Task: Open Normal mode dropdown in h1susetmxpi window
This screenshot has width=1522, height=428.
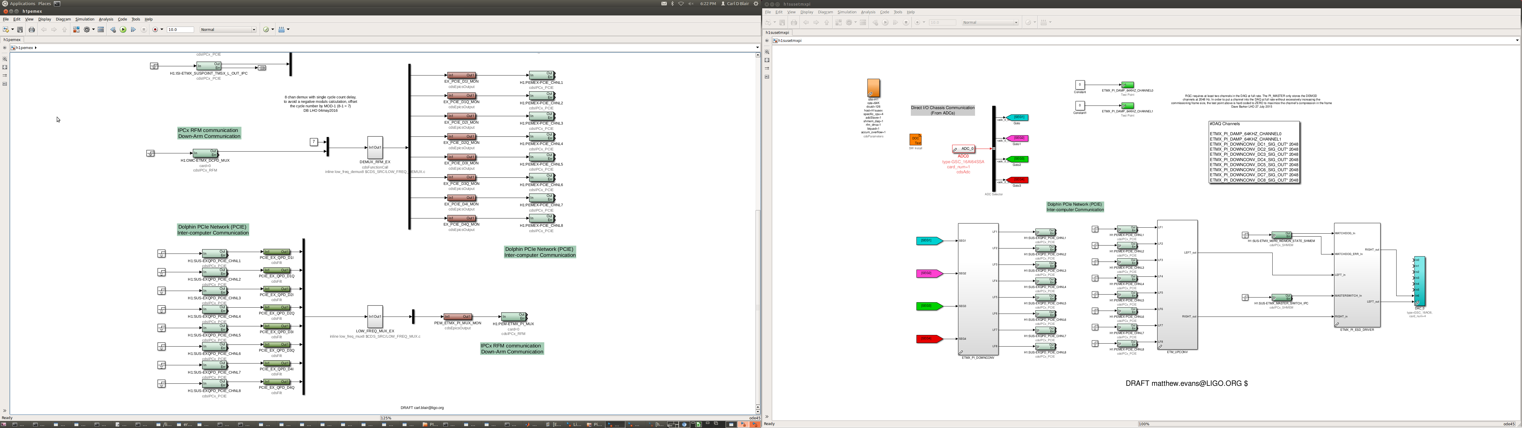Action: click(990, 23)
